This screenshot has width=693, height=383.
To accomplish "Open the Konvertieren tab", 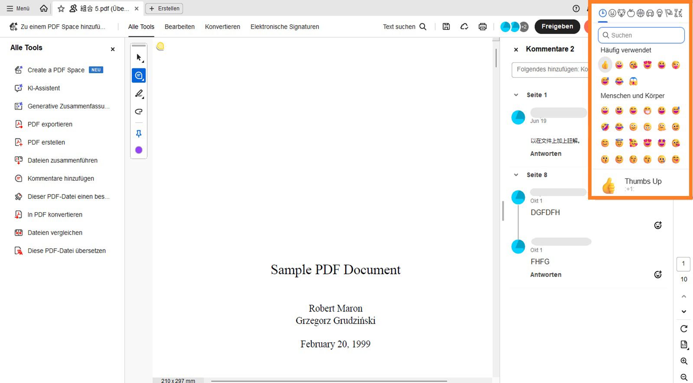I will pos(223,26).
